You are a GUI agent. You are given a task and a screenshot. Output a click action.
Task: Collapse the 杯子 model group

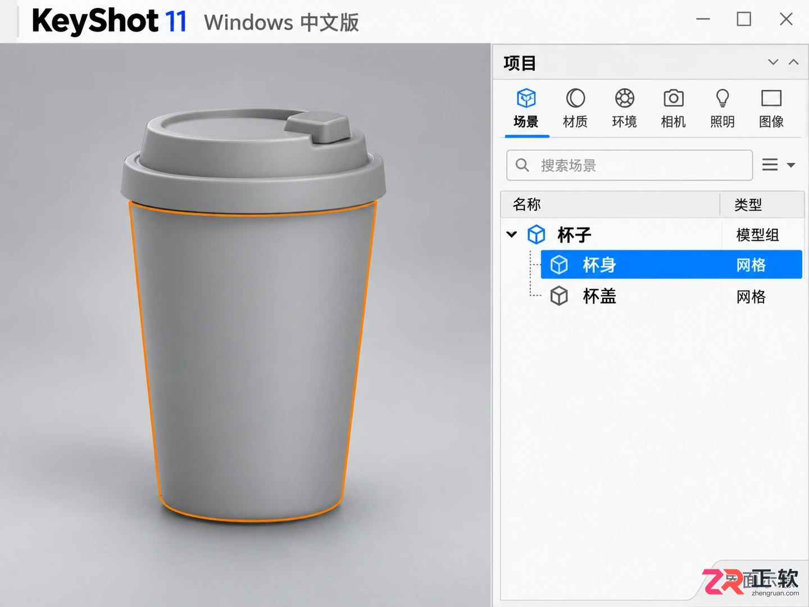coord(511,234)
